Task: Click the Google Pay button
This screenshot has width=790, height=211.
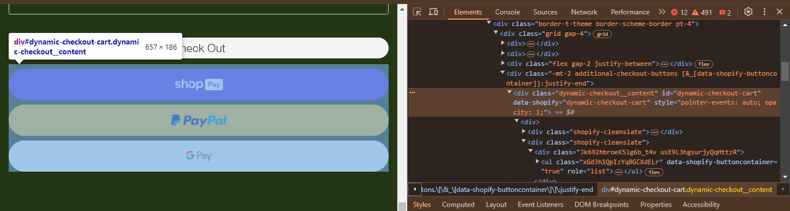Action: 198,156
